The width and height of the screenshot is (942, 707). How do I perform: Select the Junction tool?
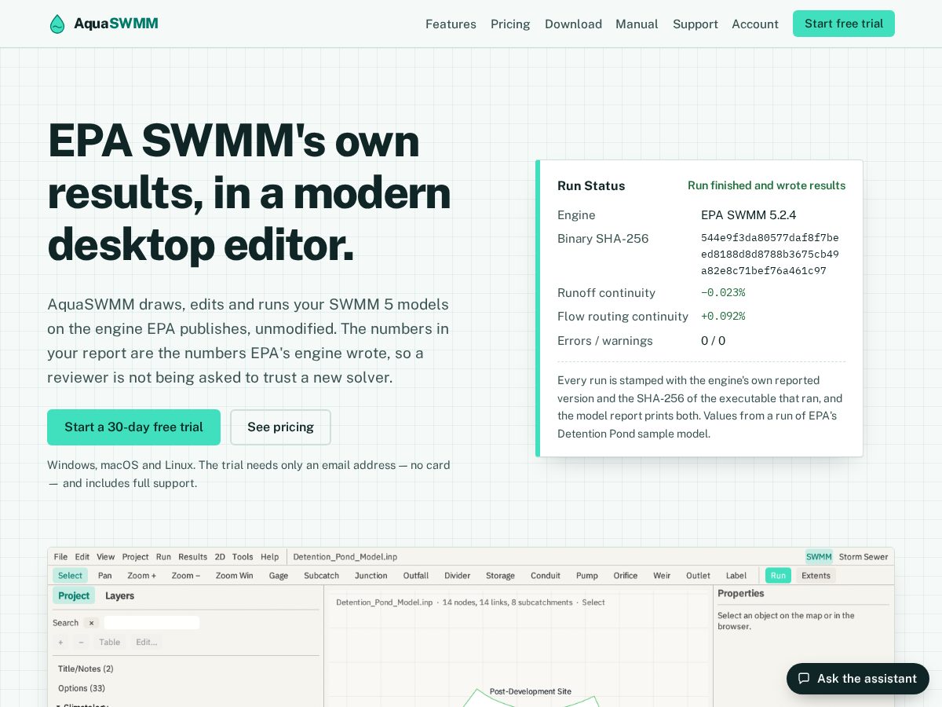click(x=371, y=576)
